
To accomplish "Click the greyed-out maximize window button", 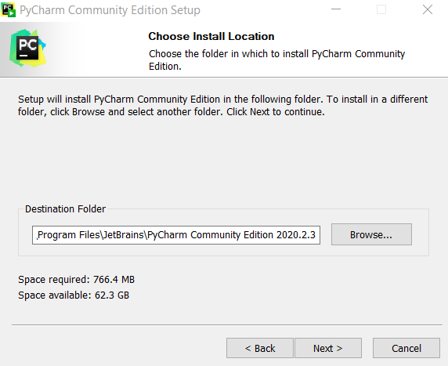I will coord(381,9).
